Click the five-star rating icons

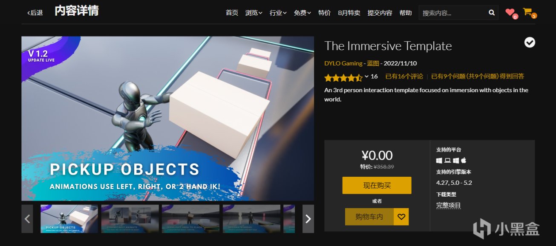[x=343, y=77]
